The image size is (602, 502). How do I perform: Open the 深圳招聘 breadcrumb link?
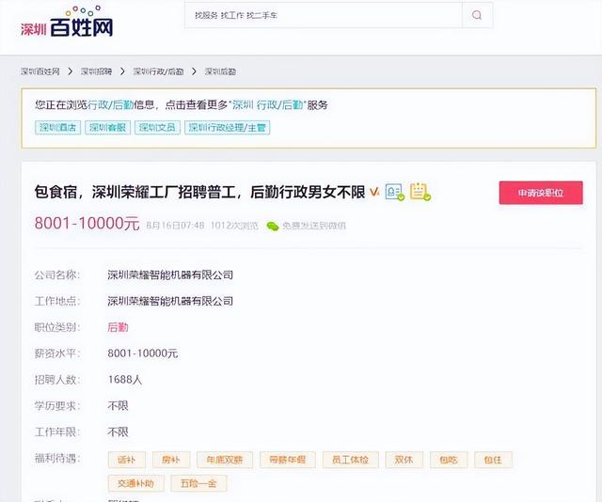pos(96,71)
